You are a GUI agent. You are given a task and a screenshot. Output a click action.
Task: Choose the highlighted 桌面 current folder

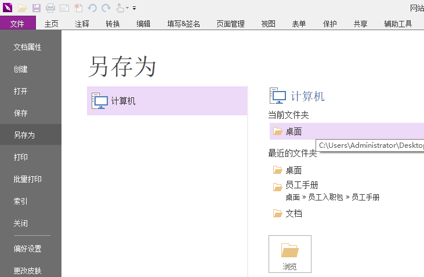pyautogui.click(x=347, y=132)
